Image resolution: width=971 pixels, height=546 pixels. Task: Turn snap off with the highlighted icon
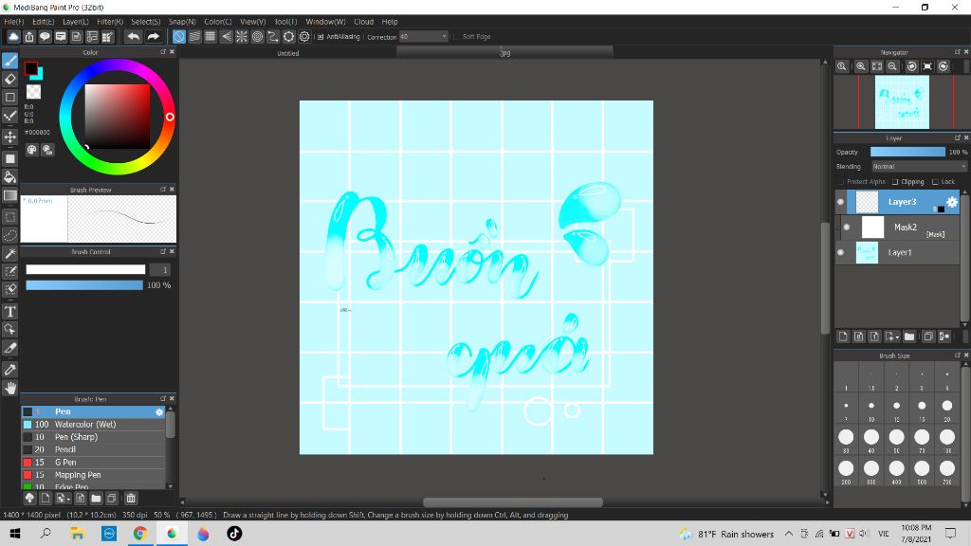(x=178, y=37)
